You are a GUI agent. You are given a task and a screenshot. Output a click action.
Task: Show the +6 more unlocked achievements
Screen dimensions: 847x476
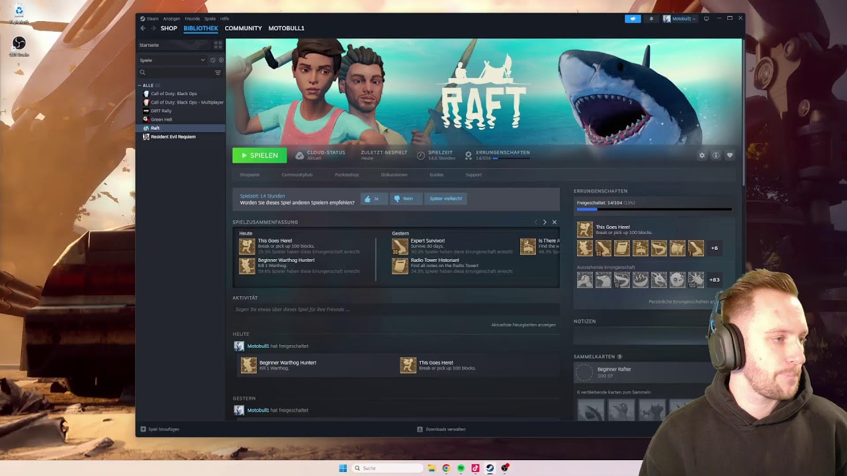[x=714, y=248]
